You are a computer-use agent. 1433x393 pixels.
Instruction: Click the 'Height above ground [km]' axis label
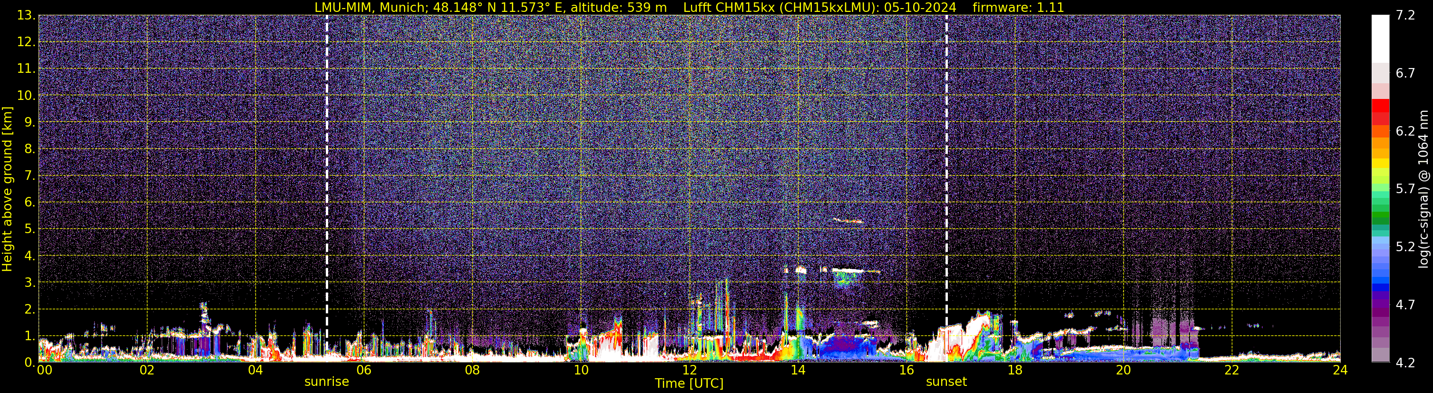click(x=7, y=189)
